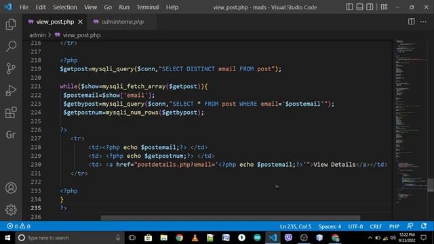Click 'SELECT DISTINCT email FROM post' string

coord(216,69)
